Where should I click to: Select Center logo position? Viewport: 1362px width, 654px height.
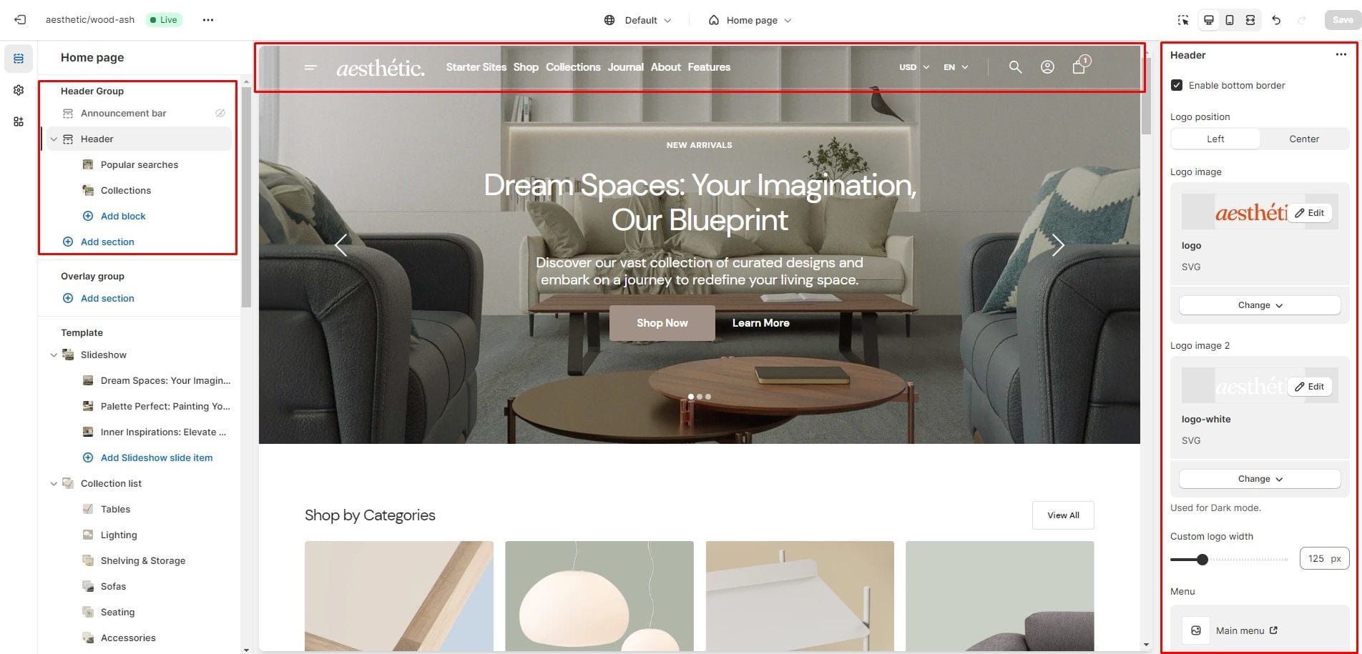(x=1304, y=139)
